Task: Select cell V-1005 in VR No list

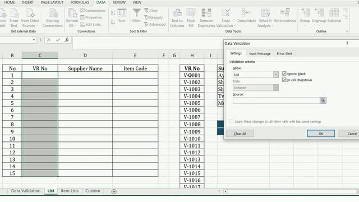Action: (192, 103)
